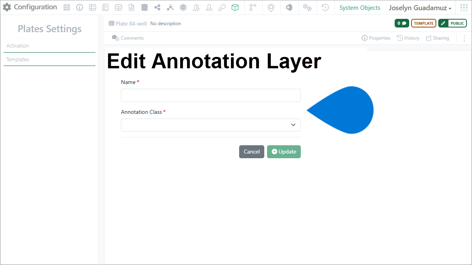Click the 'No description' text

(x=166, y=24)
